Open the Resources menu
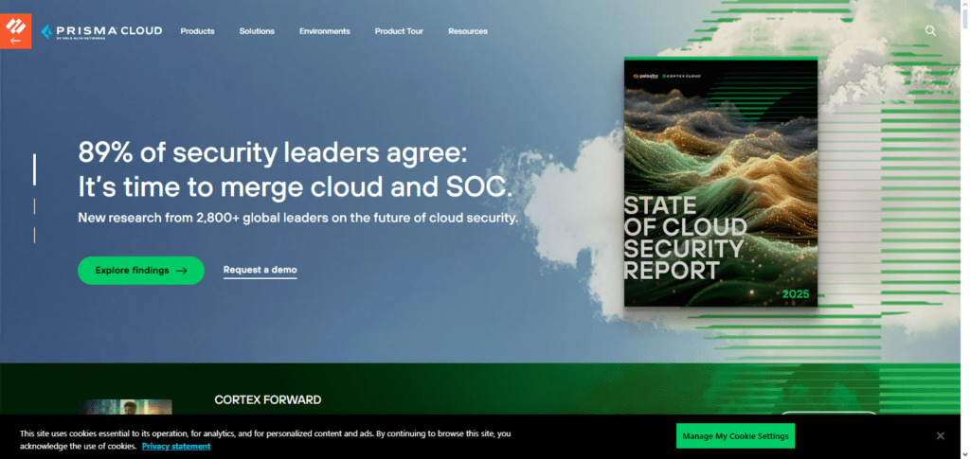Screen dimensions: 970x459 (468, 31)
